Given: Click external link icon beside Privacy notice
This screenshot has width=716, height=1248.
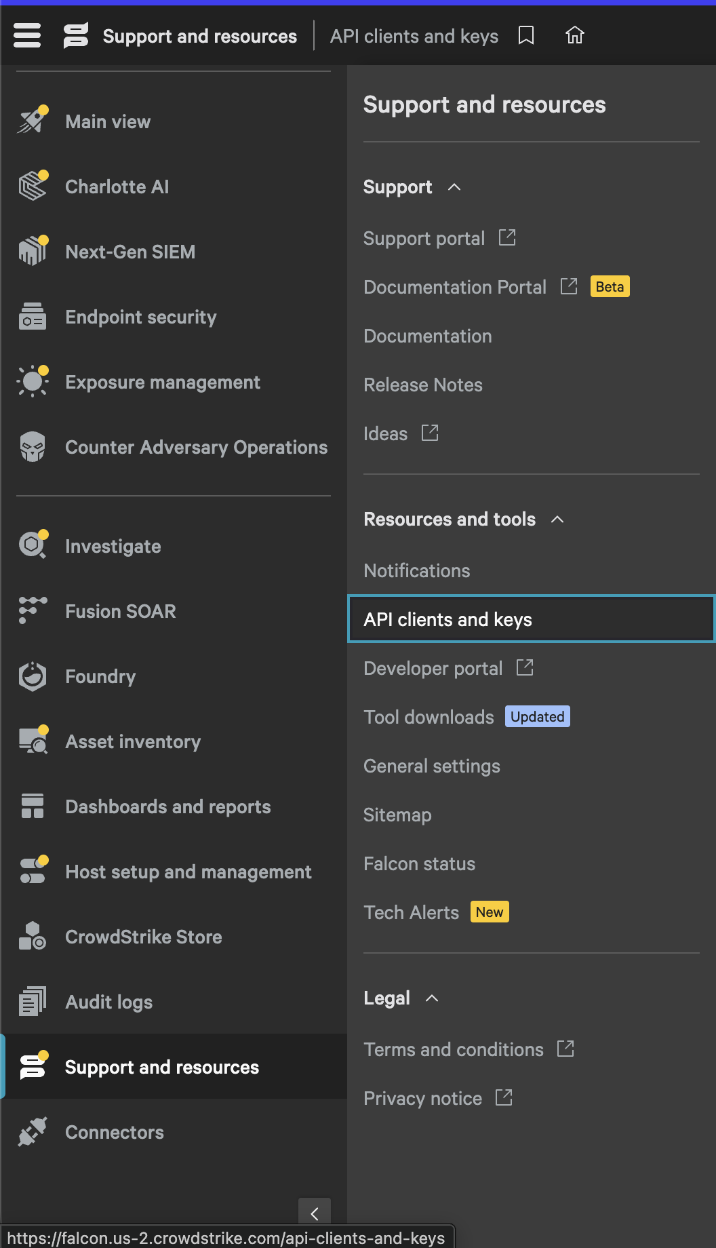Looking at the screenshot, I should pyautogui.click(x=504, y=1097).
